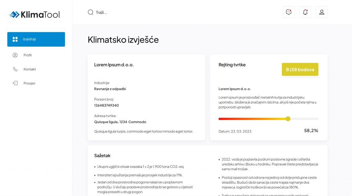The height and width of the screenshot is (196, 352).
Task: Click the magnifier search icon
Action: (90, 12)
